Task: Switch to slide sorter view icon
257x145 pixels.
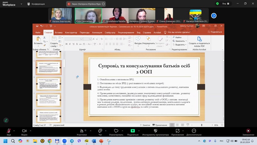Action: [177, 125]
